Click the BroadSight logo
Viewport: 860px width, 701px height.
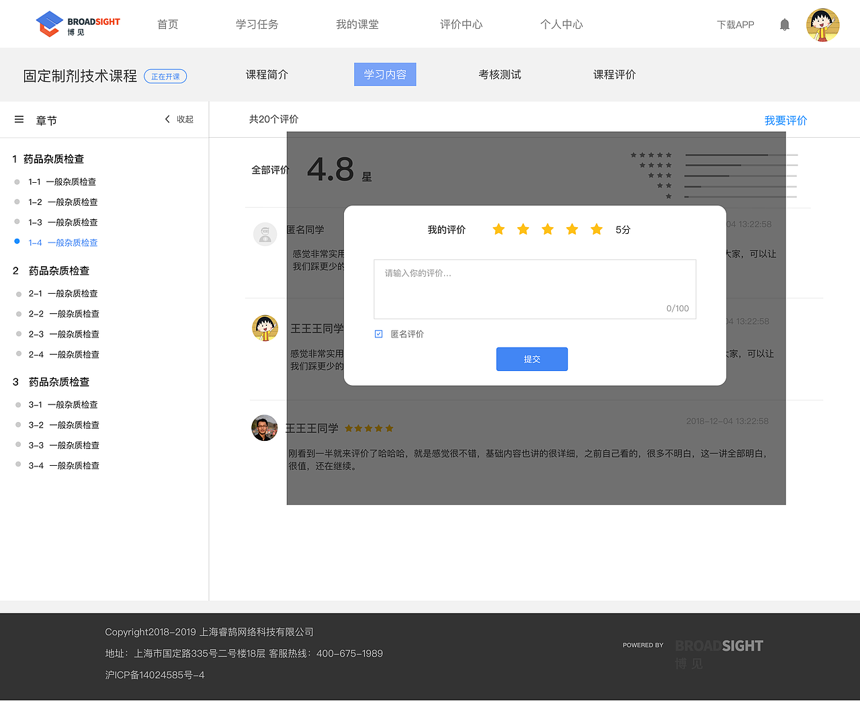(x=77, y=24)
